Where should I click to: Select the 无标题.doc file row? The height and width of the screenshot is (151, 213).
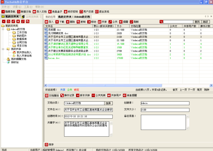tap(128, 30)
